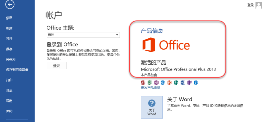Viewport: 262px width, 122px height.
Task: Click the Access product icon
Action: [x=143, y=83]
